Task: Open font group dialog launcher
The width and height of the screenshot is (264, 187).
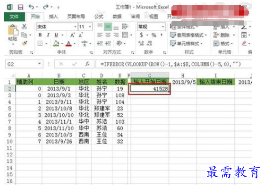Action: click(x=91, y=53)
